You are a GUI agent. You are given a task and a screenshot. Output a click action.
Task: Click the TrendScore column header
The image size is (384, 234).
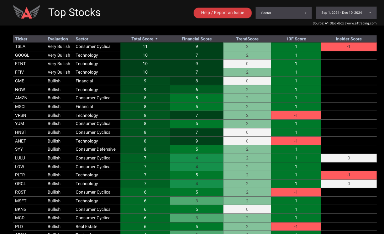point(247,39)
